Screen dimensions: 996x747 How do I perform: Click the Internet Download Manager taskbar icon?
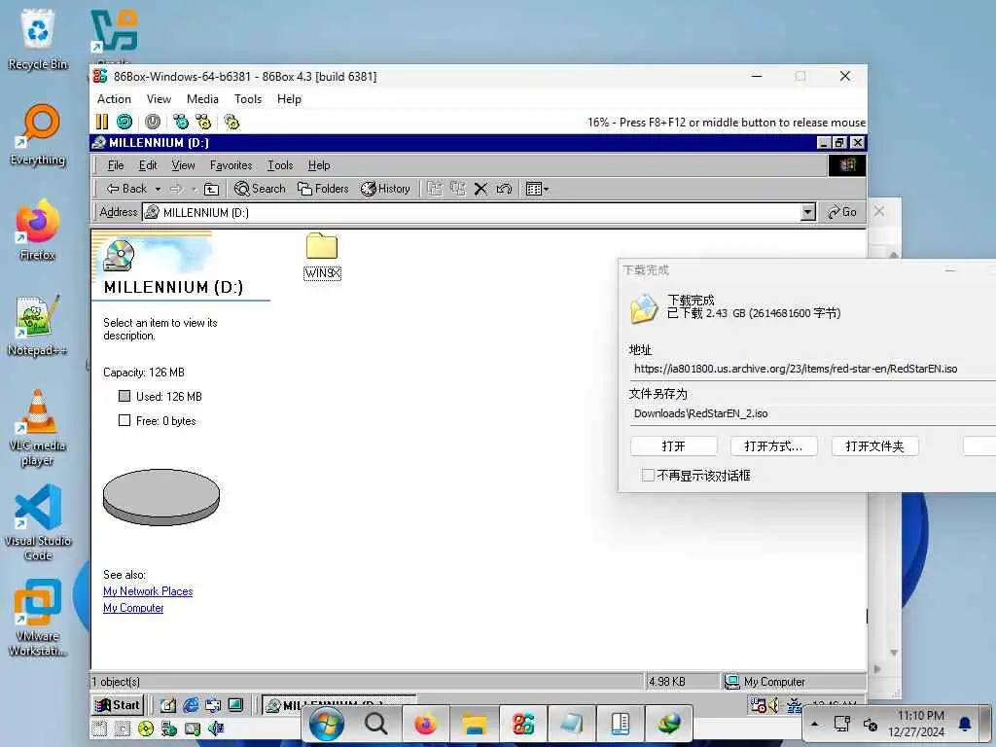[x=669, y=723]
